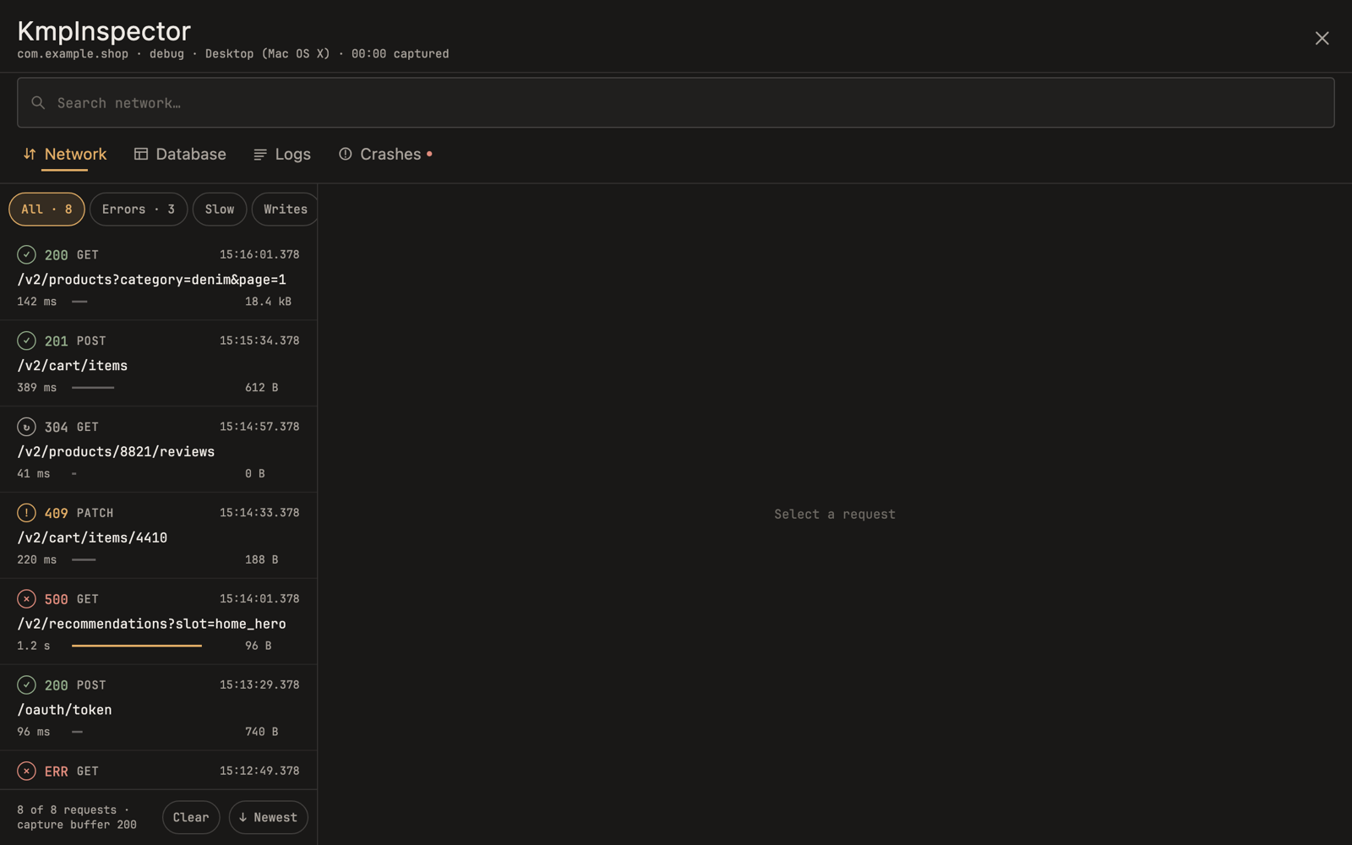Click success icon on 201 POST cart request

click(26, 341)
